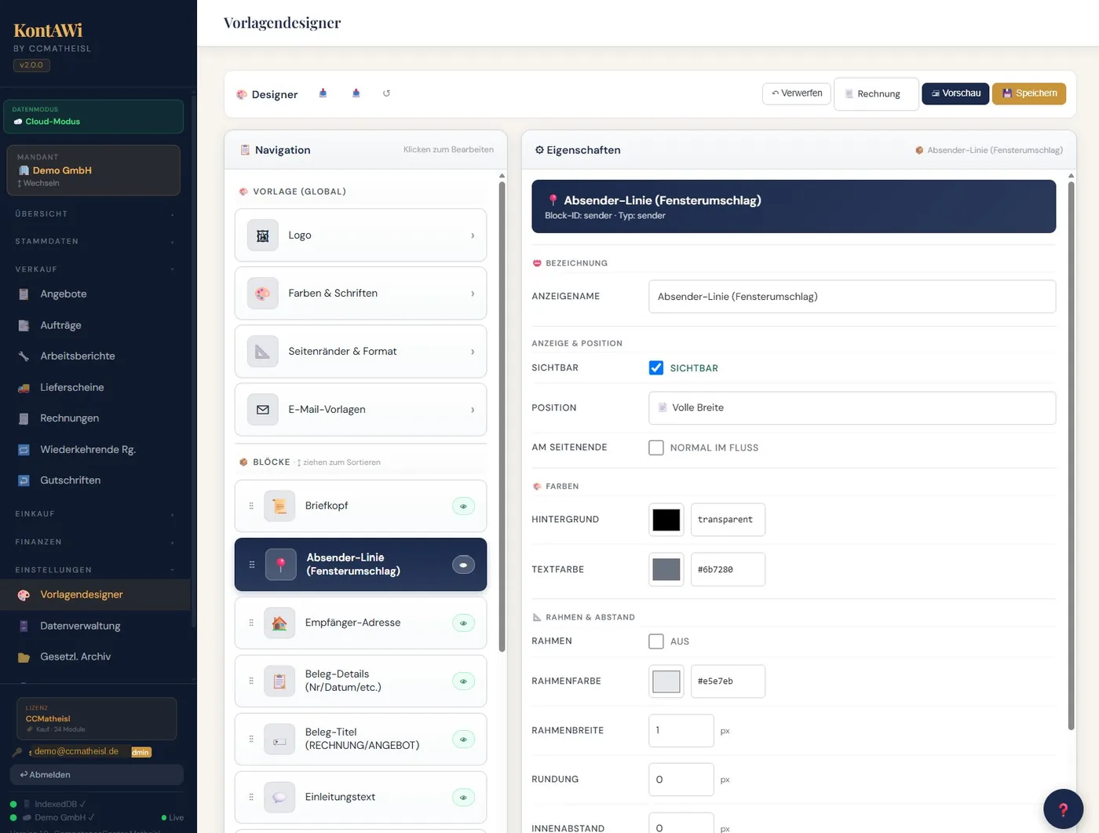The width and height of the screenshot is (1099, 833).
Task: Click the Wiederkehrende Rg. icon
Action: coord(24,450)
